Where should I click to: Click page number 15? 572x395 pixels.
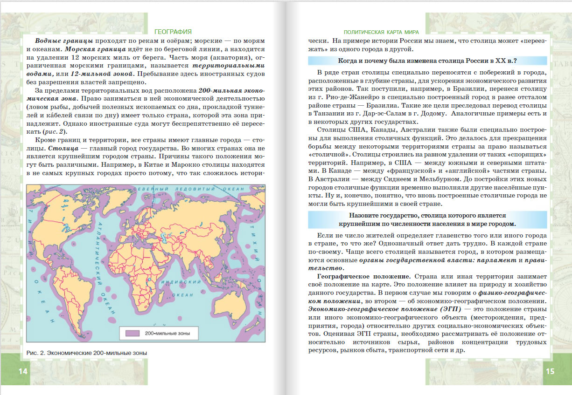[550, 371]
